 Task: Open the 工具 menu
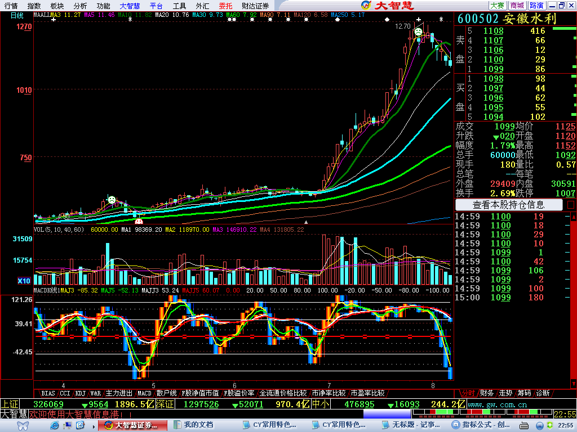[x=179, y=6]
